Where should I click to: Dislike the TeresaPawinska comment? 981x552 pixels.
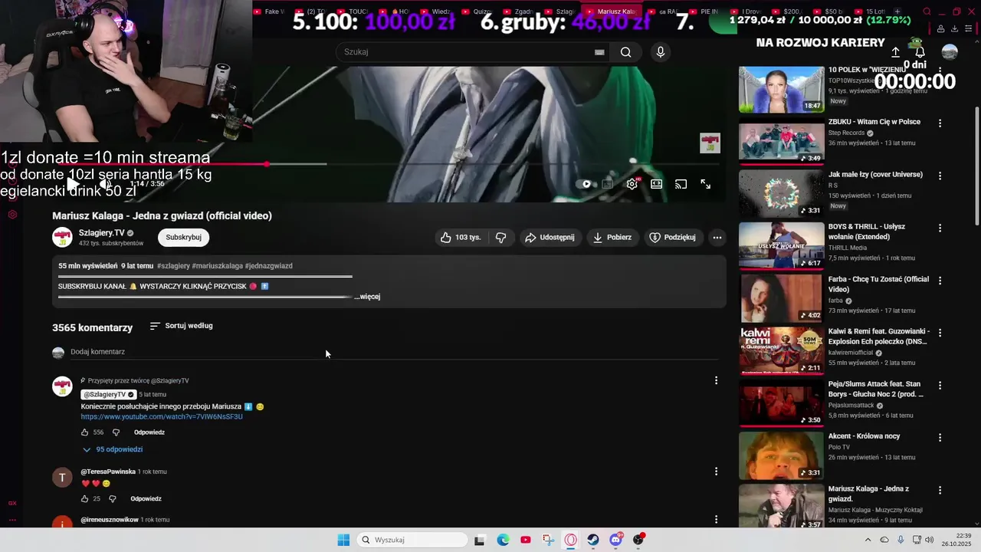pos(113,499)
